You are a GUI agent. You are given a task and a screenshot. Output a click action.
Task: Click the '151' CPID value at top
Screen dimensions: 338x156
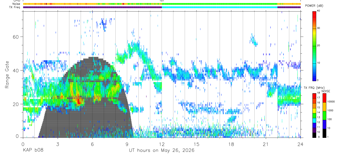click(x=162, y=1)
